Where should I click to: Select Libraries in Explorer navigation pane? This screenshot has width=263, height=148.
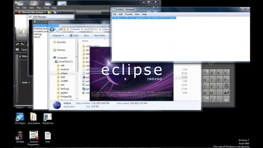click(59, 50)
